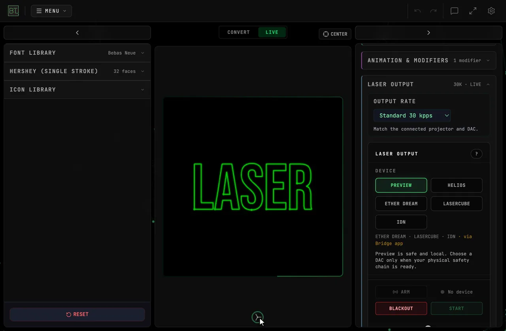Click the 32 faces label
Viewport: 506px width, 331px height.
pyautogui.click(x=125, y=71)
